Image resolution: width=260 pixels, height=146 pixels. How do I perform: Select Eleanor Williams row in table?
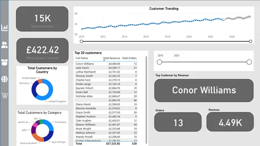point(106,125)
